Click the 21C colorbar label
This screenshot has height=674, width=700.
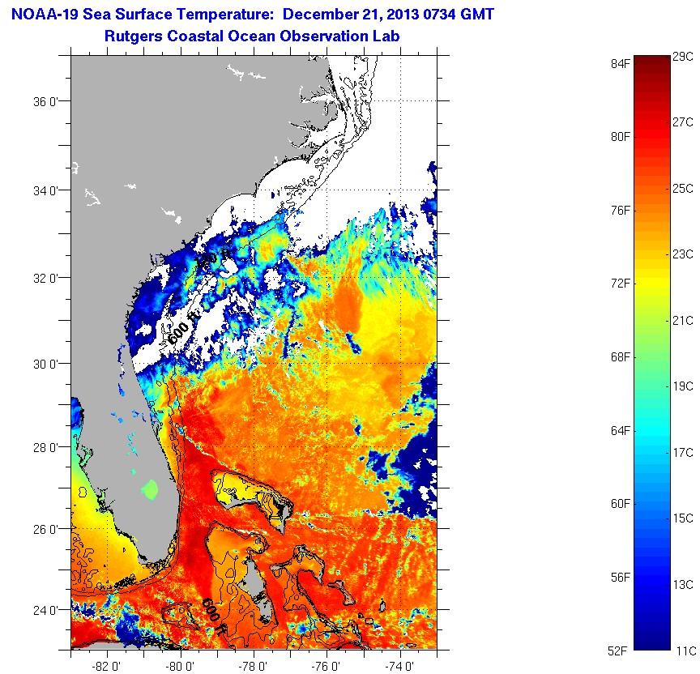(x=683, y=321)
